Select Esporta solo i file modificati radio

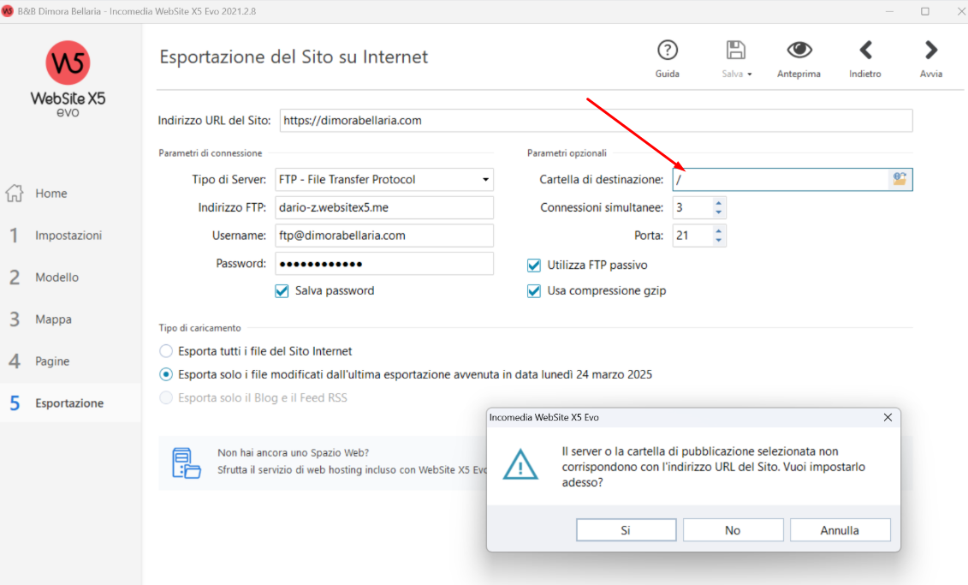(x=166, y=374)
